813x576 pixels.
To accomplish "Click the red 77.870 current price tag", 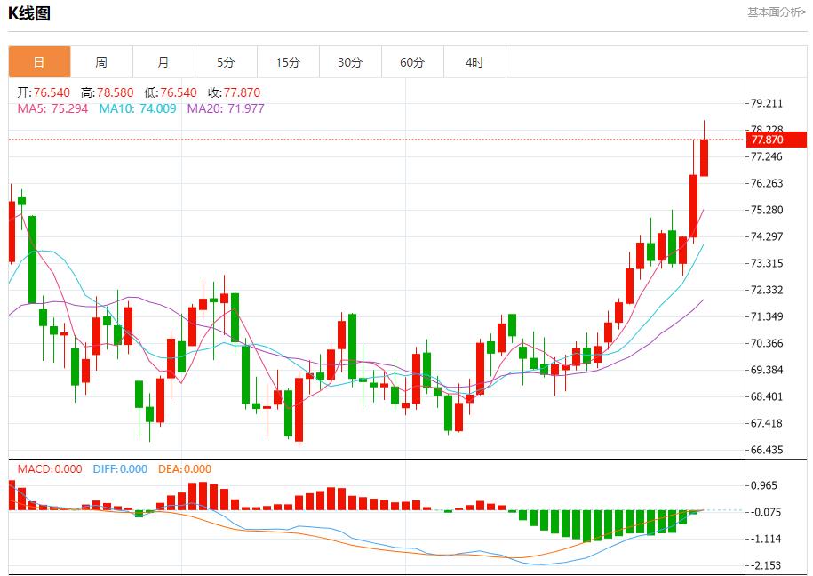I will click(777, 140).
